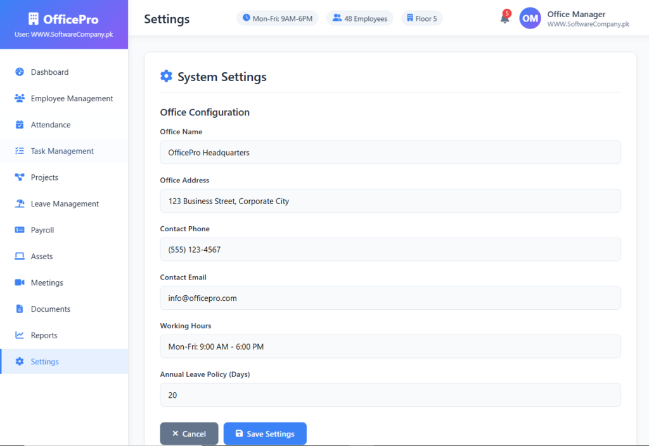Viewport: 649px width, 446px height.
Task: Focus the Contact Email input field
Action: click(x=390, y=298)
